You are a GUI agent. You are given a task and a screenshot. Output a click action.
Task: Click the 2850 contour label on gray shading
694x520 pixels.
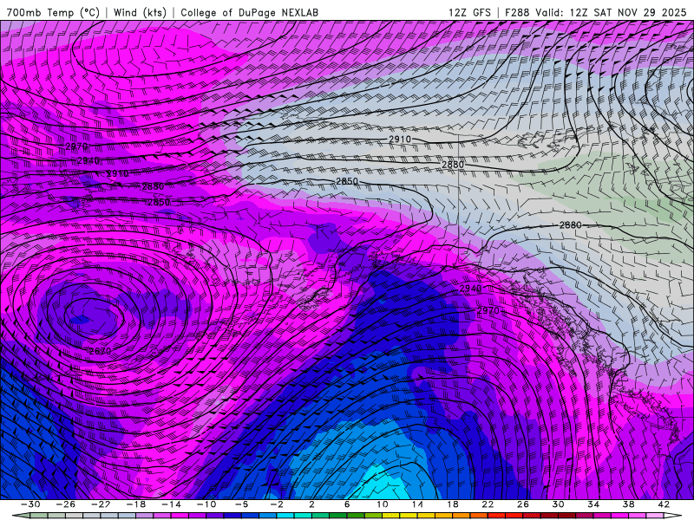[x=347, y=181]
